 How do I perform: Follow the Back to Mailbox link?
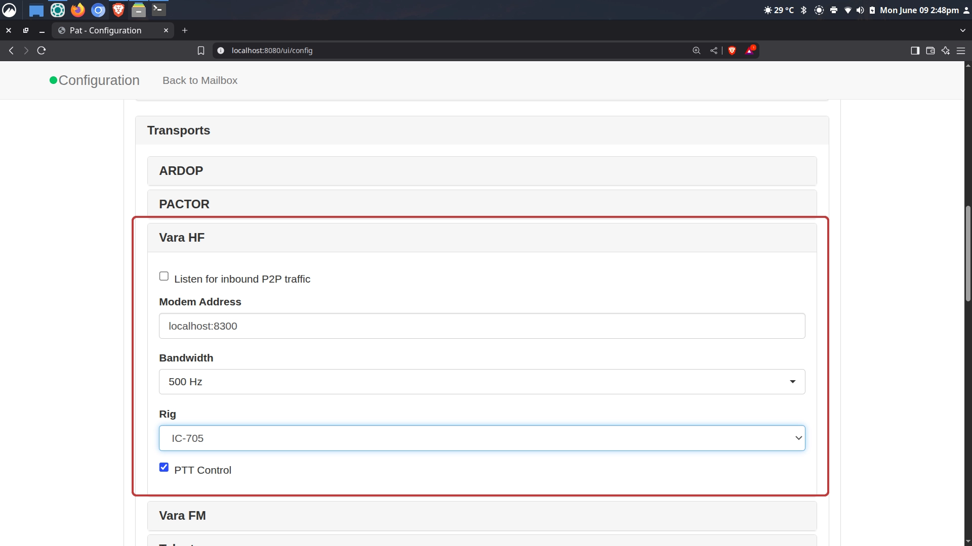click(x=200, y=80)
